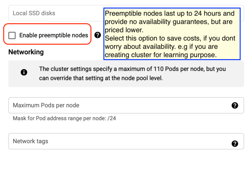
Task: Click into the Maximum Pods per node field
Action: coord(118,105)
